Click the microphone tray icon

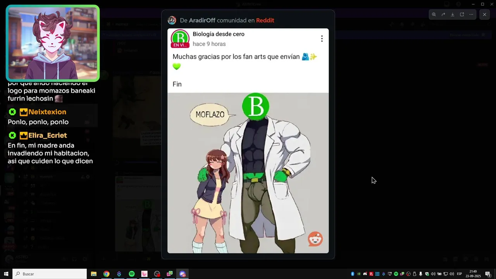coord(421,274)
